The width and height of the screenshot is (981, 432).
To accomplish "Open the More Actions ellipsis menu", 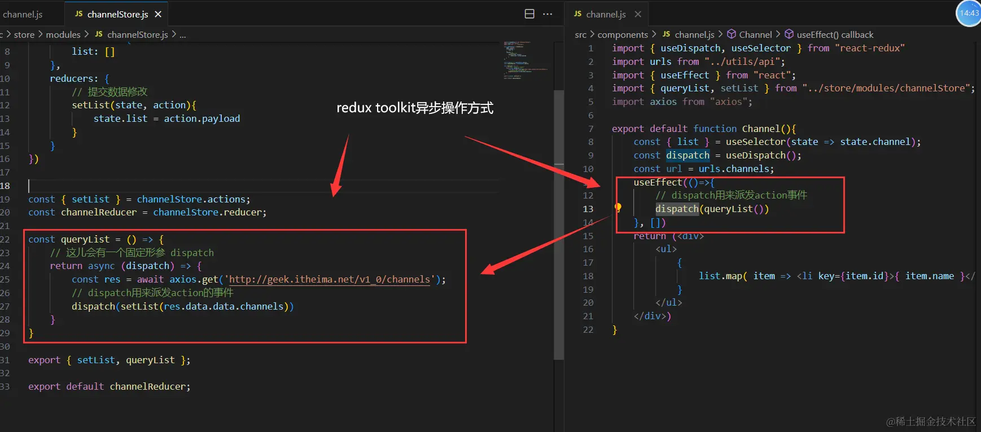I will 548,14.
